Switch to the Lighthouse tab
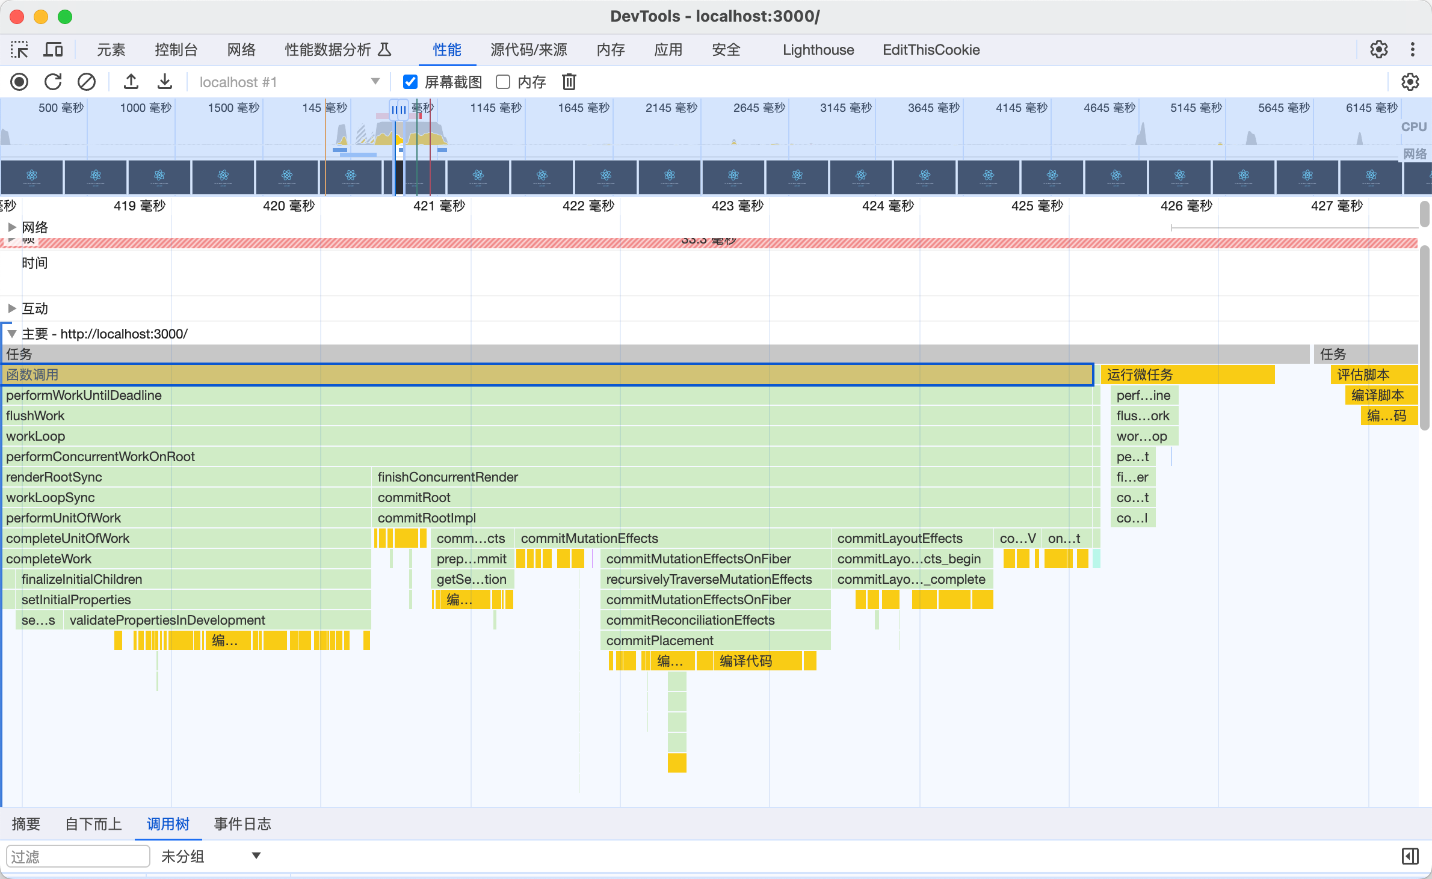The width and height of the screenshot is (1432, 879). 818,49
